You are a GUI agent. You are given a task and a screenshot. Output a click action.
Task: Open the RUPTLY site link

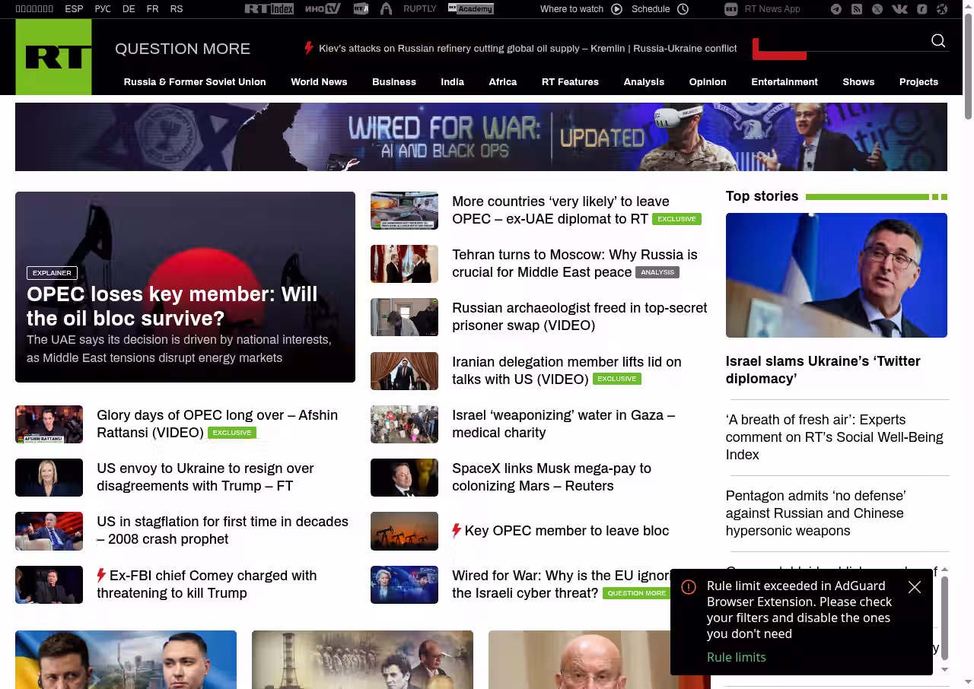coord(419,9)
